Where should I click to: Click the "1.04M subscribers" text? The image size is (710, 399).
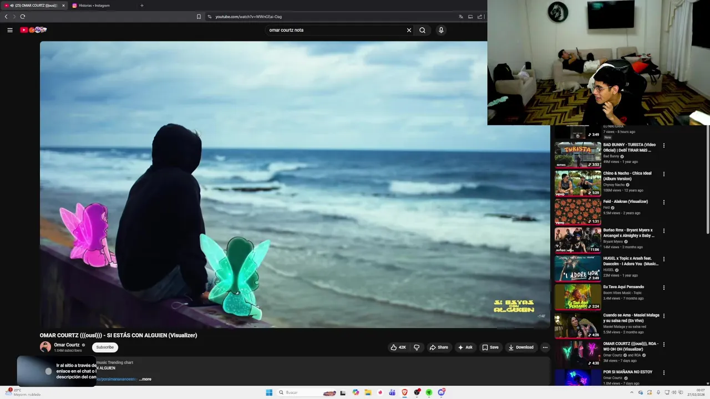click(68, 351)
